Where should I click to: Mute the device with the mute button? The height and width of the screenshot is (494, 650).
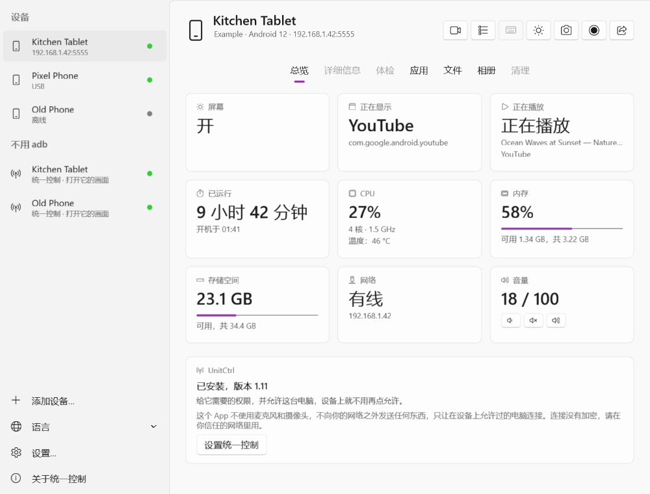(534, 320)
